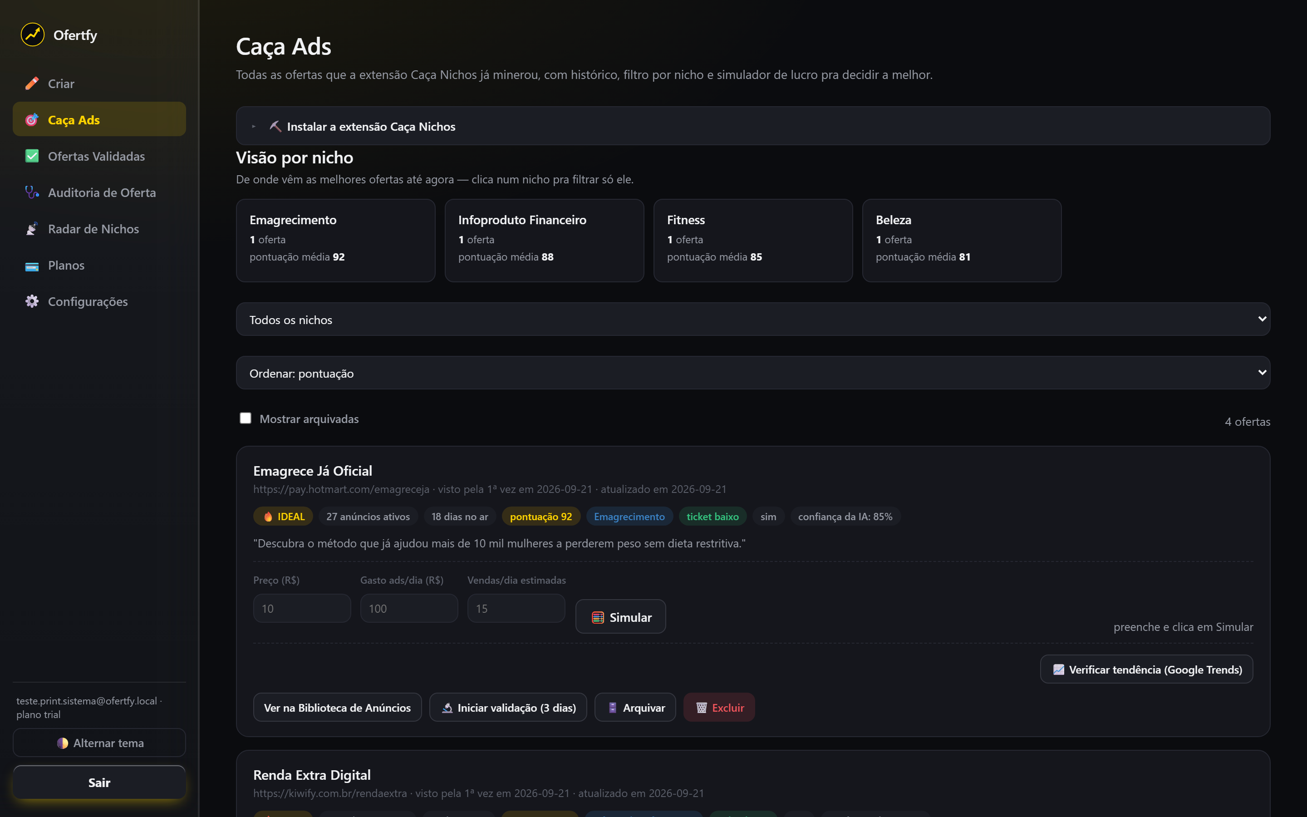Screen dimensions: 1307x817
Task: Click the Renda Extra Digital title
Action: pyautogui.click(x=312, y=775)
